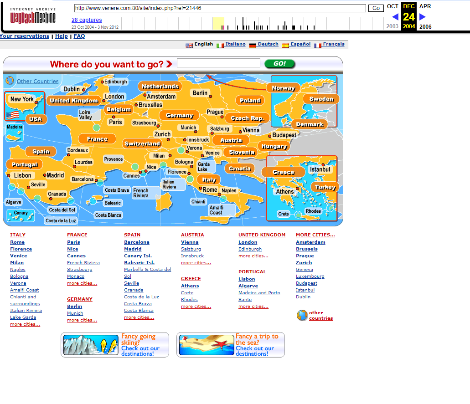Open the Berlin link in the list
The image size is (470, 404).
(75, 306)
